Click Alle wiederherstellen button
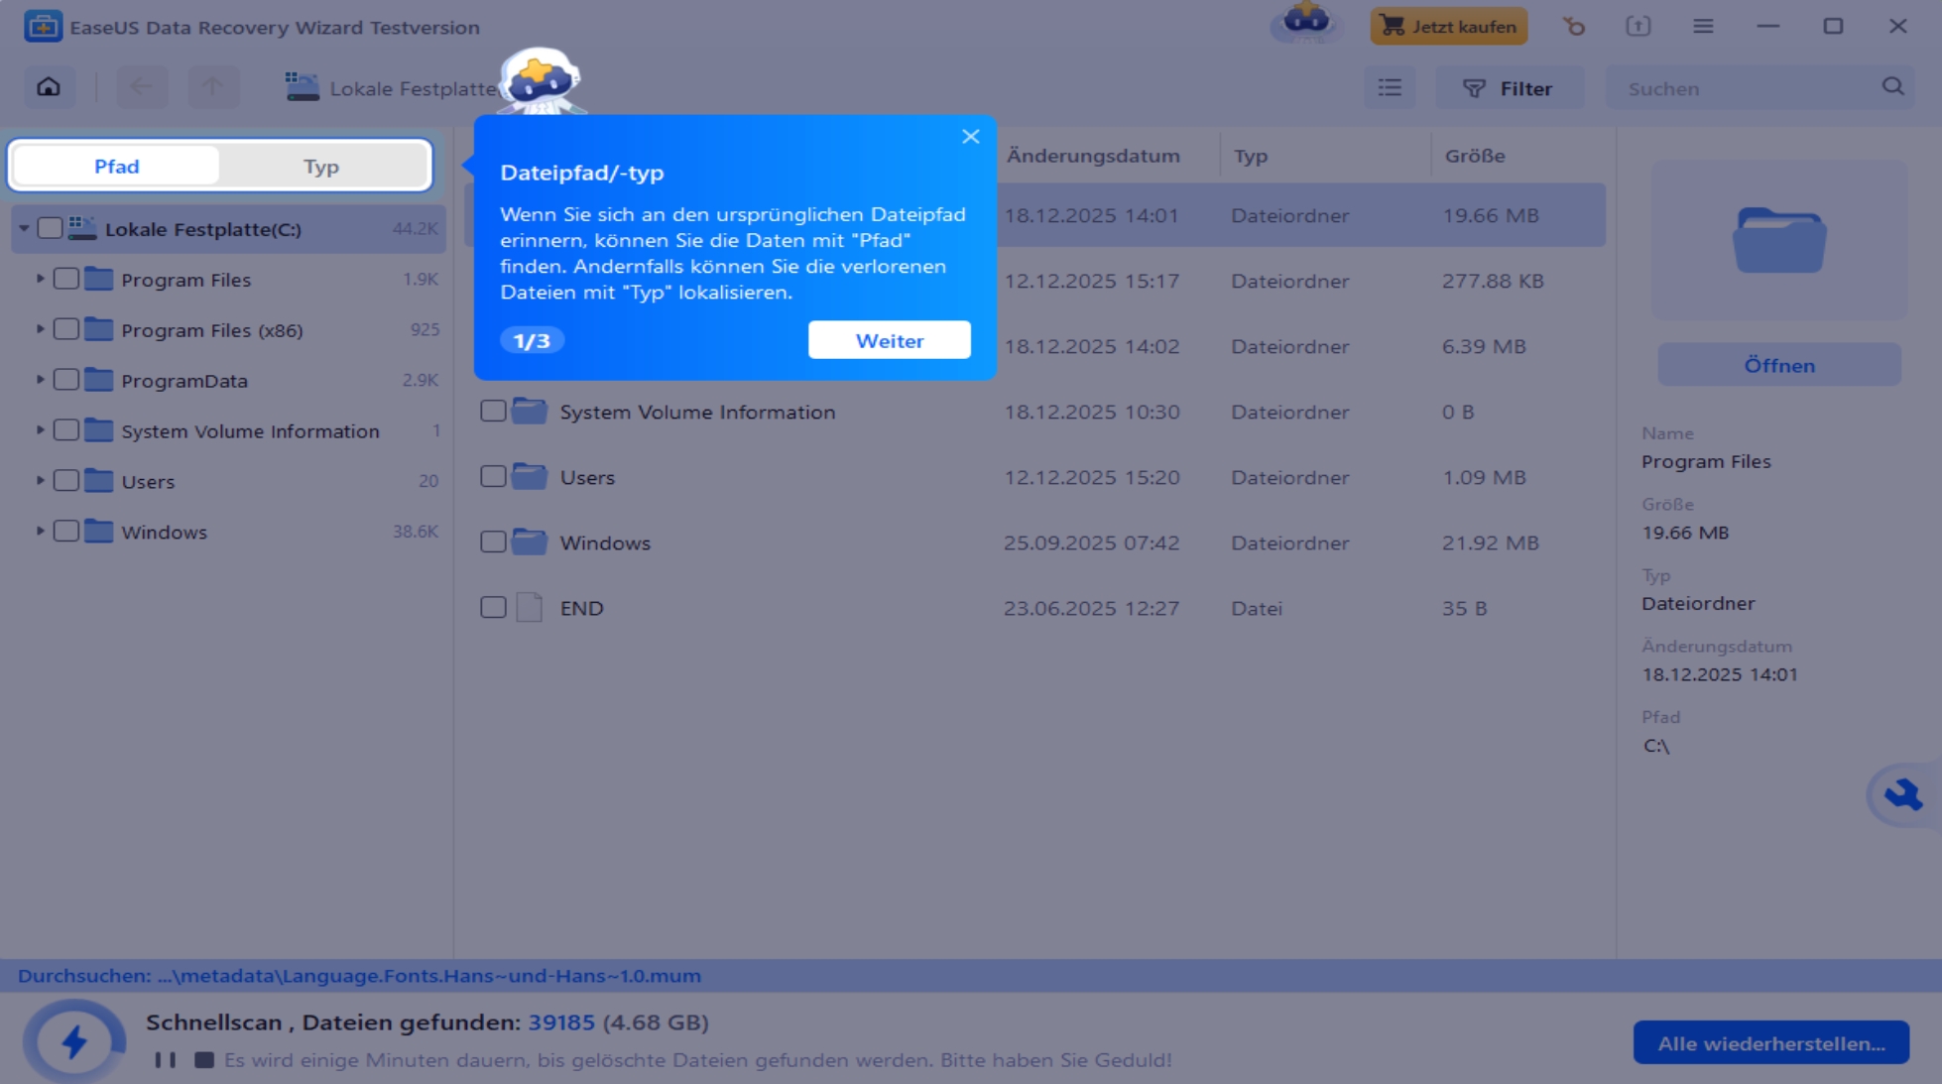The height and width of the screenshot is (1084, 1942). click(x=1770, y=1043)
